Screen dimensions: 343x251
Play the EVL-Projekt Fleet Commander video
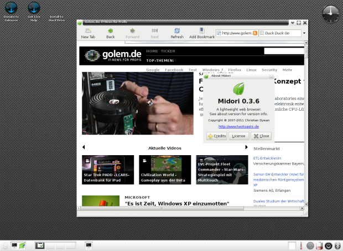tap(222, 170)
